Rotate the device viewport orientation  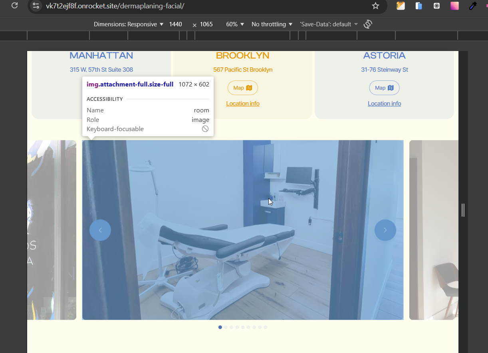(368, 24)
